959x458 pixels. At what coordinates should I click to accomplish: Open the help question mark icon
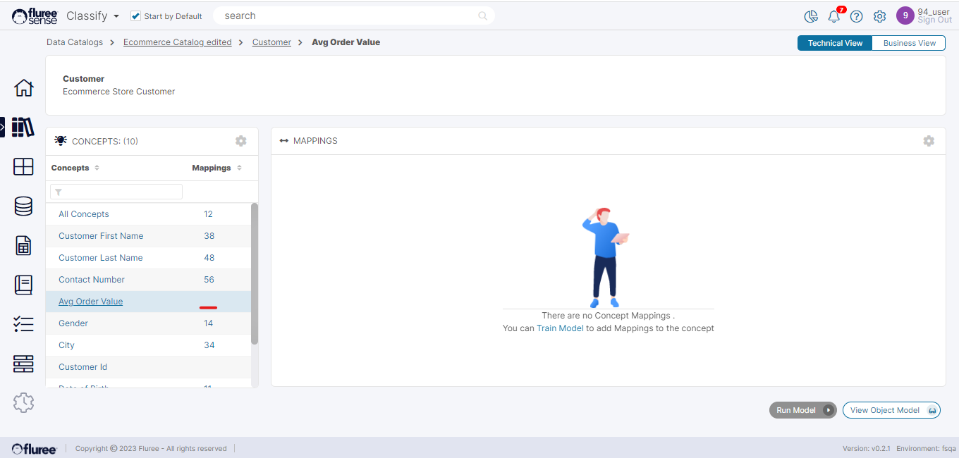tap(856, 16)
